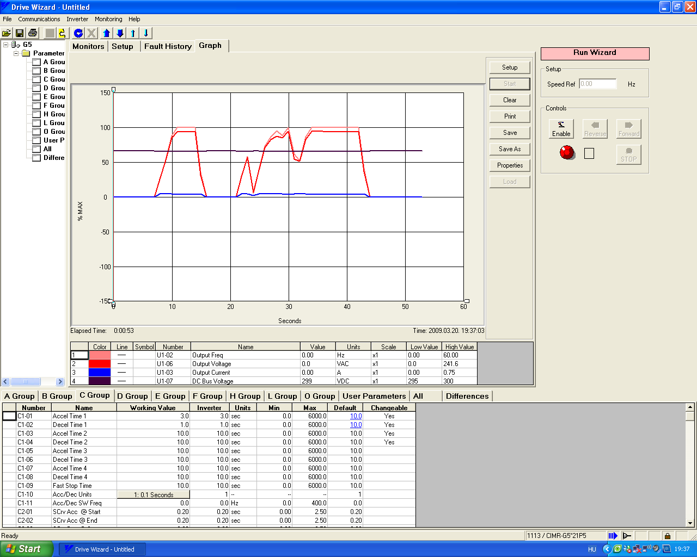The height and width of the screenshot is (557, 697).
Task: Click the blue circular refresh icon
Action: tap(78, 33)
